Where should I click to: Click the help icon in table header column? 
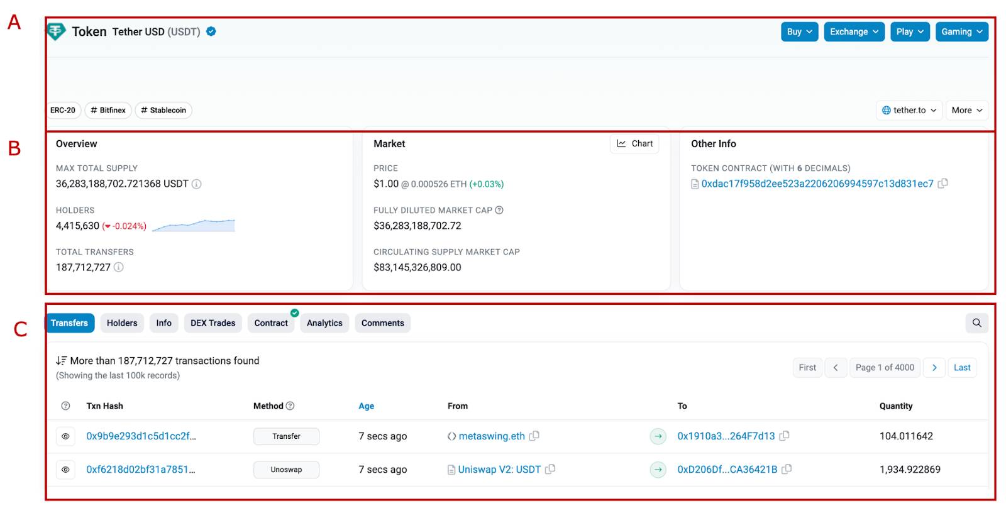[65, 406]
